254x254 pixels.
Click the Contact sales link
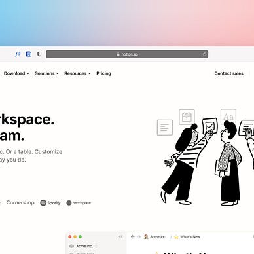click(x=228, y=73)
